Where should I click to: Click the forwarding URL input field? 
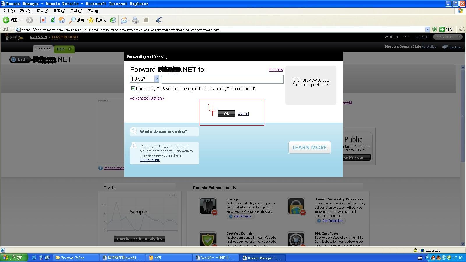223,79
